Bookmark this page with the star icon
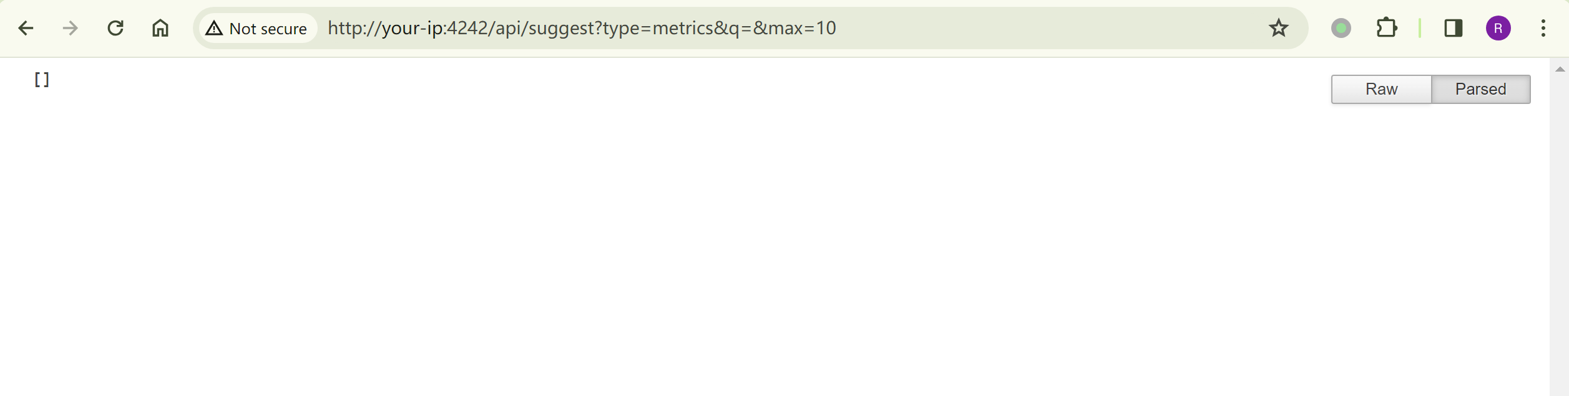The image size is (1569, 396). click(1279, 28)
